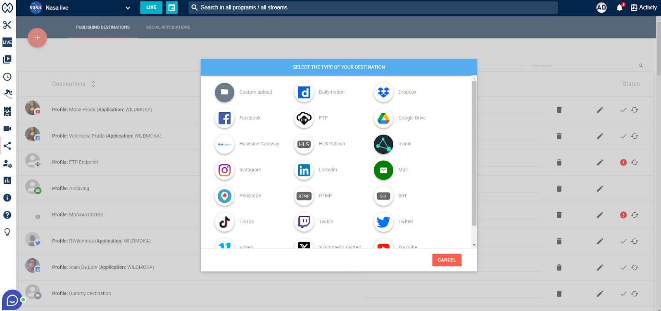Viewport: 661px width, 311px height.
Task: Select Facebook destination type
Action: tap(224, 118)
